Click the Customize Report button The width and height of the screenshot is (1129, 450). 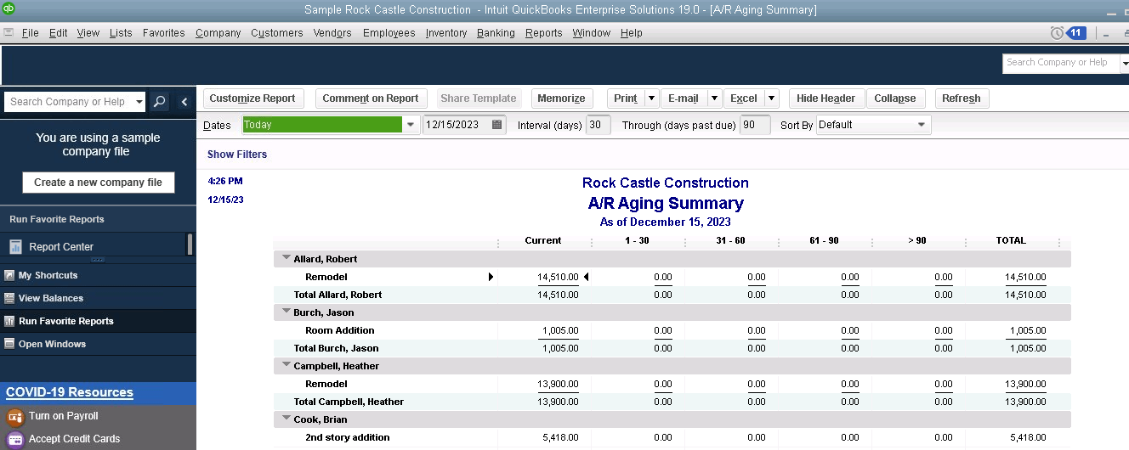pyautogui.click(x=252, y=98)
